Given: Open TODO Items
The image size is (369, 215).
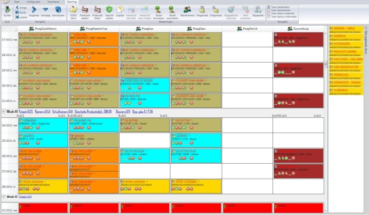Looking at the screenshot, I should pyautogui.click(x=73, y=13).
